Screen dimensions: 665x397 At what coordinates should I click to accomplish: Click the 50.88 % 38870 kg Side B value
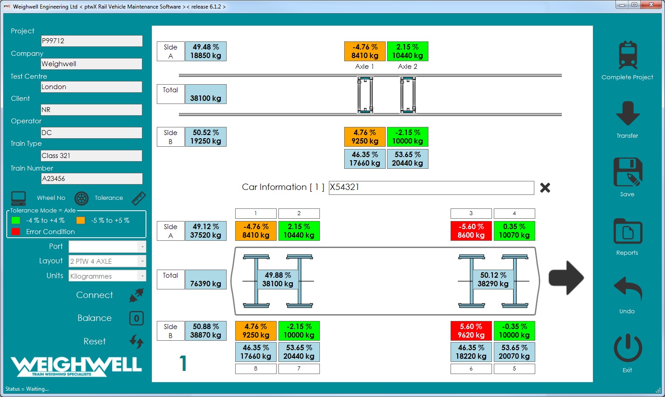206,331
